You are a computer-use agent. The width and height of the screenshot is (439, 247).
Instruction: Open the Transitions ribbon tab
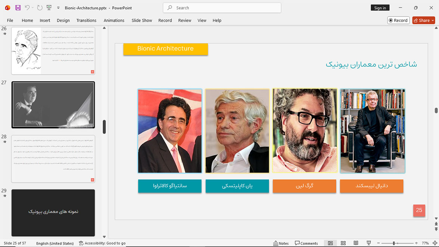coord(86,21)
